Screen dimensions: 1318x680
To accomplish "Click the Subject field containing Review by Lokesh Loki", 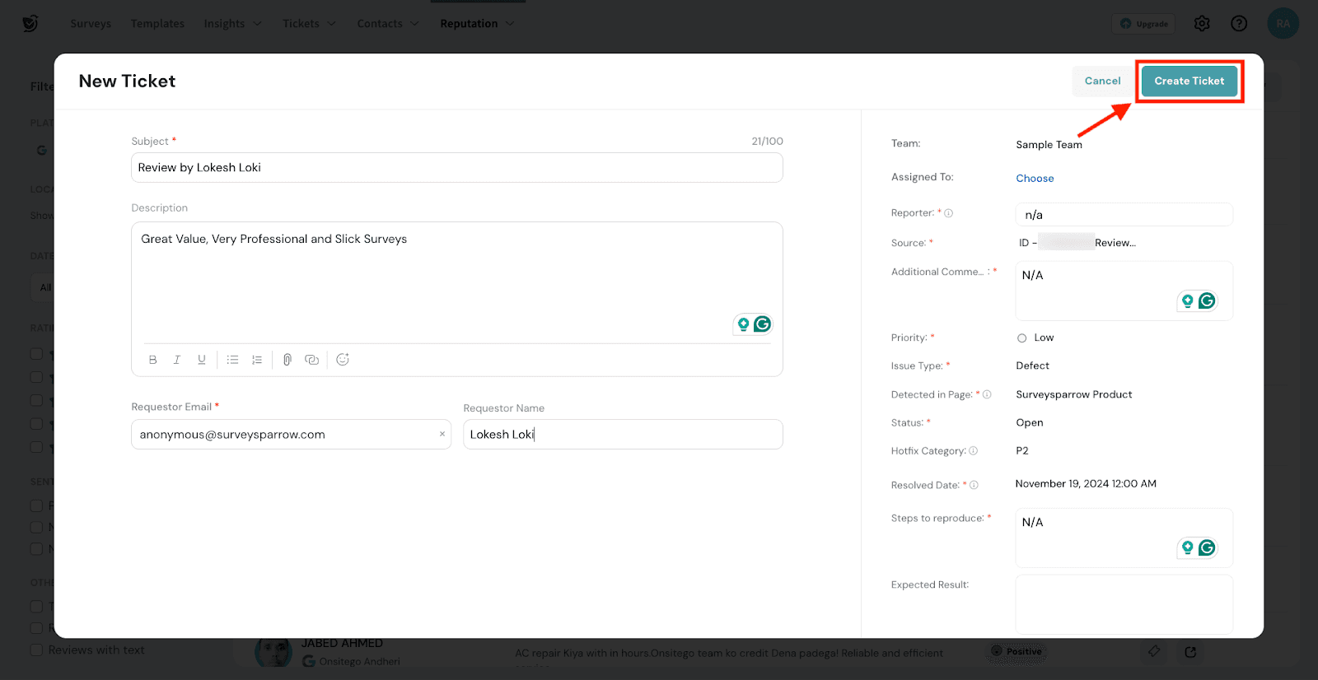I will point(456,168).
